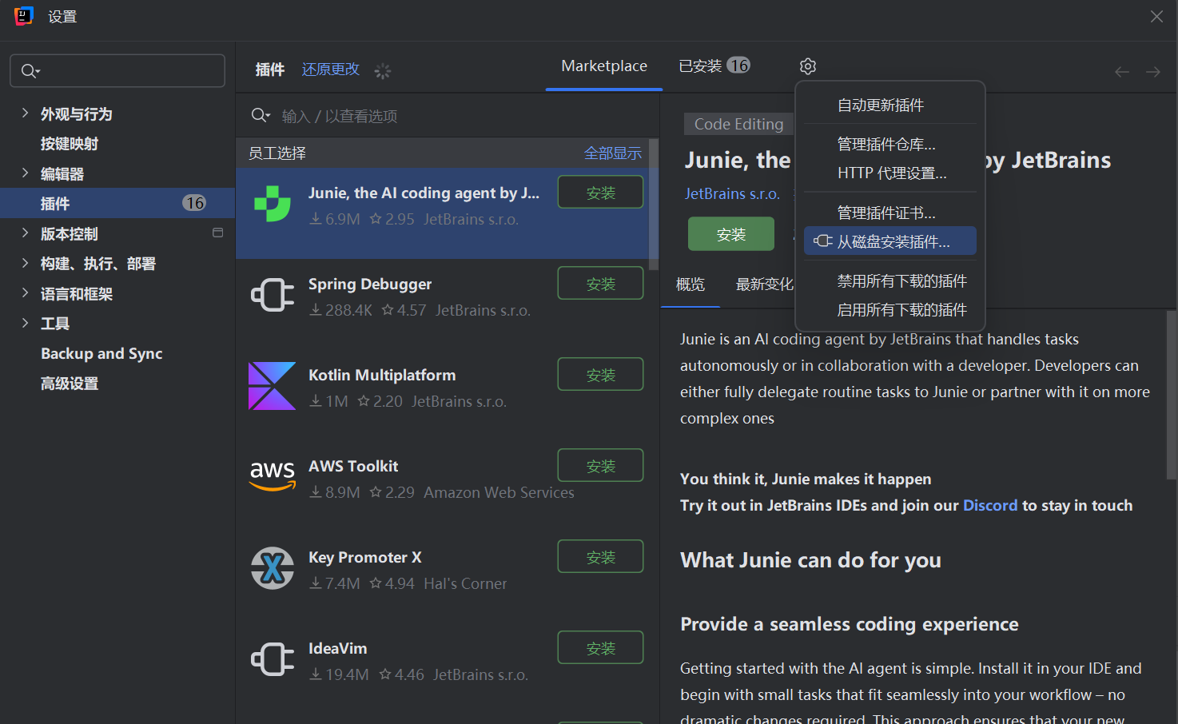Click the plugin list scrollbar

[x=654, y=205]
